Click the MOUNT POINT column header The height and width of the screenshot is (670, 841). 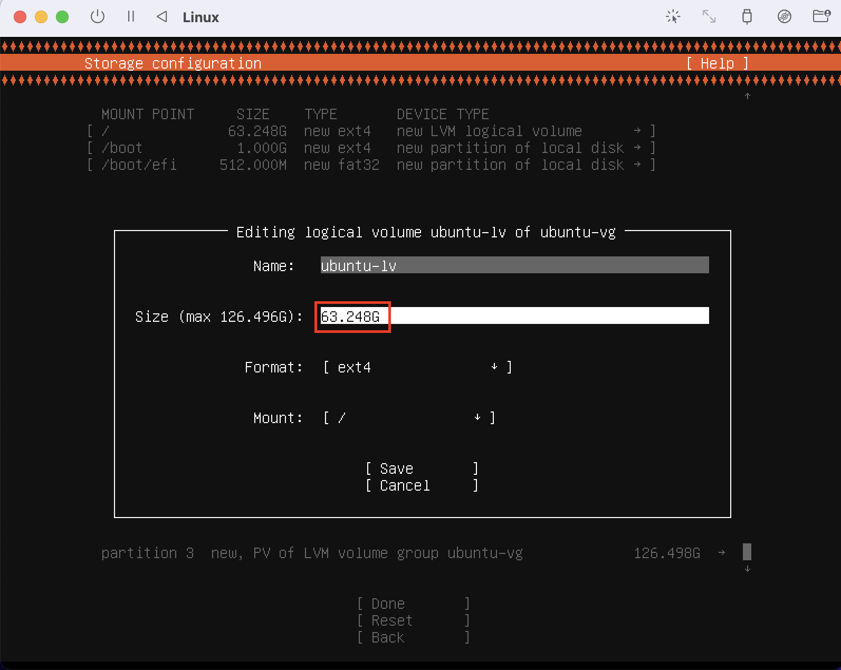tap(148, 114)
